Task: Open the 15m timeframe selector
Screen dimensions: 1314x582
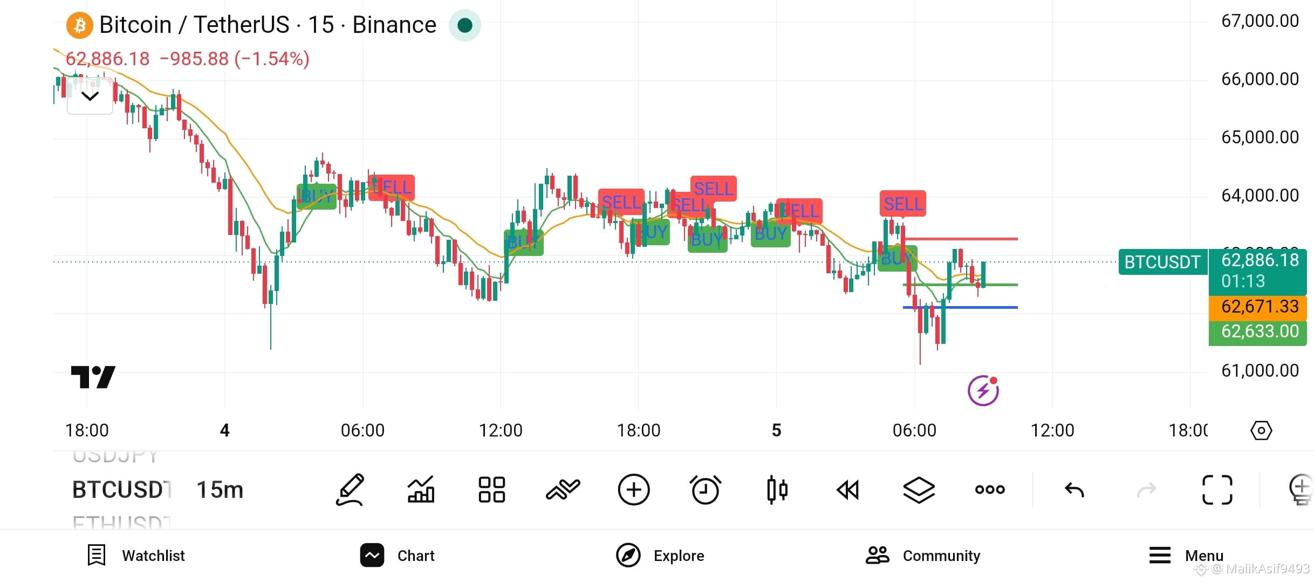Action: click(220, 490)
